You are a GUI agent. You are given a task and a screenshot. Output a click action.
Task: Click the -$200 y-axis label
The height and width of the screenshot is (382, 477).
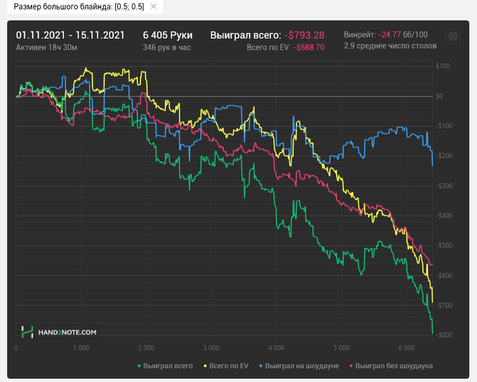coord(444,156)
